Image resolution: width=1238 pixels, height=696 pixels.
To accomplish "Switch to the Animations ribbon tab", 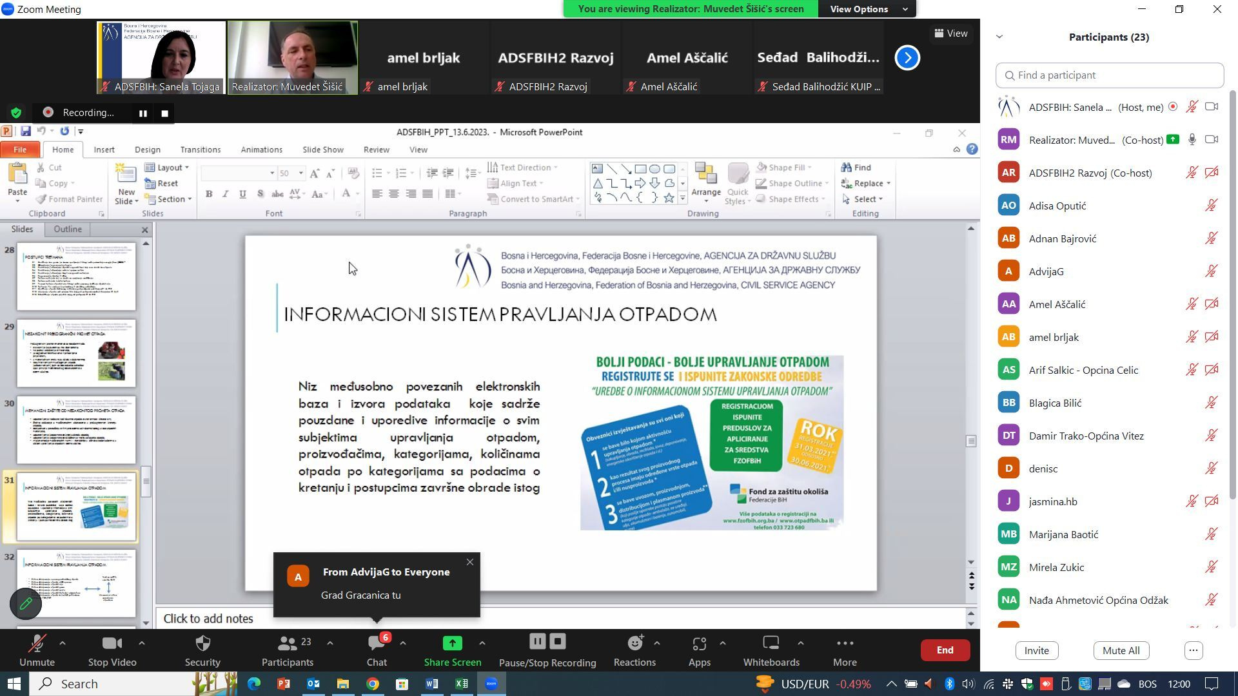I will [x=261, y=150].
